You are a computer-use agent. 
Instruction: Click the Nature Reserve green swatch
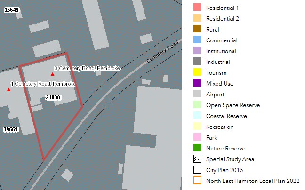tap(197, 148)
